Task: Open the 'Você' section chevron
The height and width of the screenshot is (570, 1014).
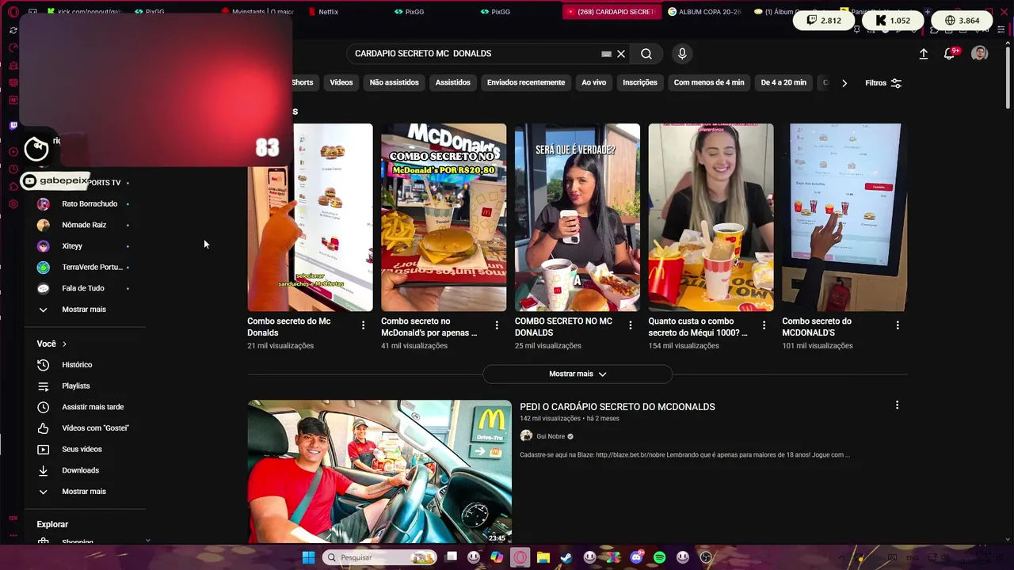Action: 64,344
